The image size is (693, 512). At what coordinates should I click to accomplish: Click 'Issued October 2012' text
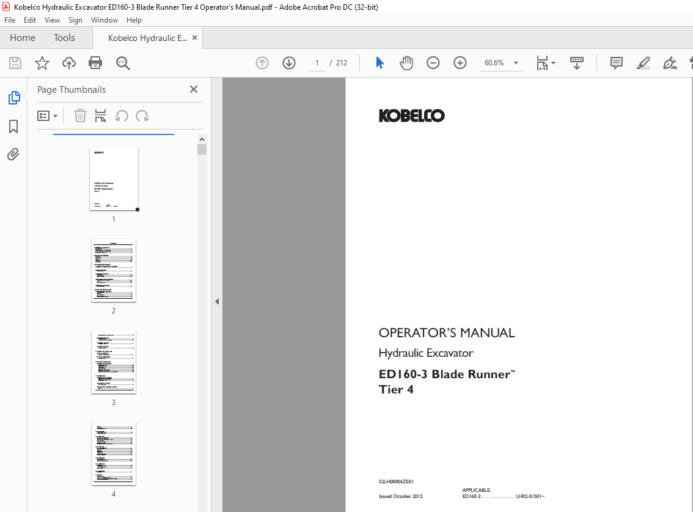(400, 496)
